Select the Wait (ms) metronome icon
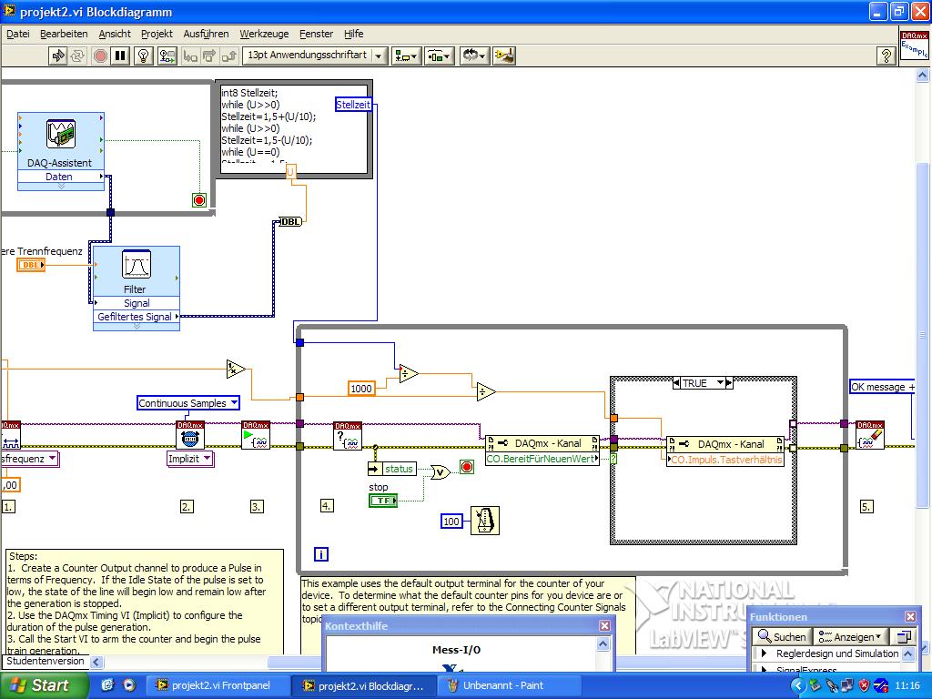932x699 pixels. tap(485, 521)
